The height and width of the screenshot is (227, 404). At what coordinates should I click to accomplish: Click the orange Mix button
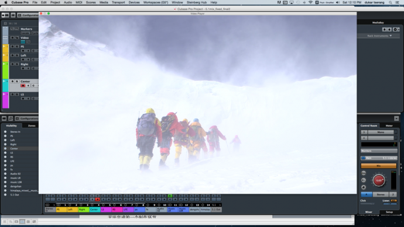coord(378,166)
